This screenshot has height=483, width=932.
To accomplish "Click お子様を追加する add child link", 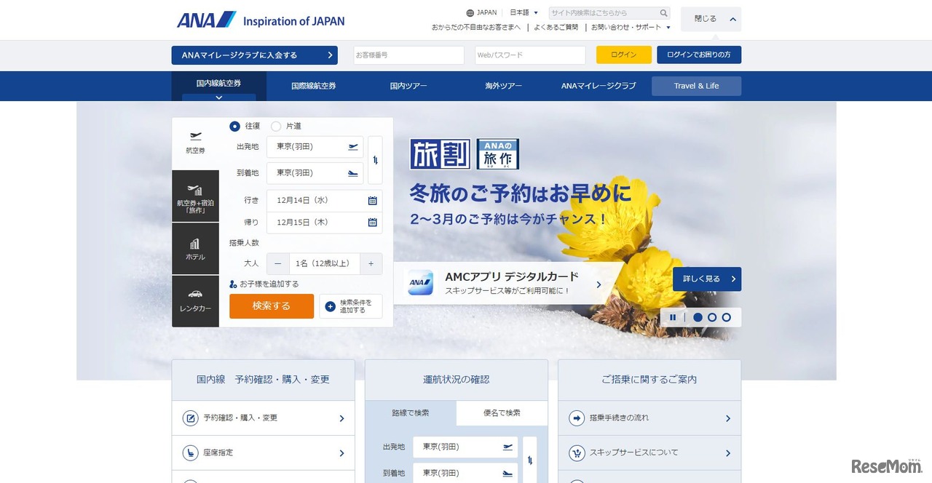I will coord(264,284).
